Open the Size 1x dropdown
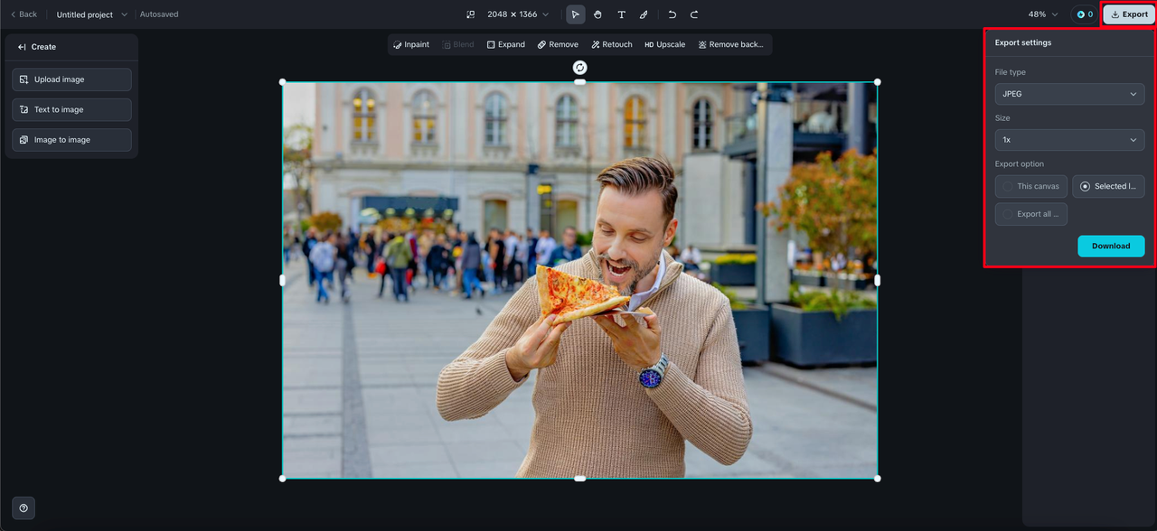This screenshot has height=531, width=1157. pyautogui.click(x=1069, y=140)
